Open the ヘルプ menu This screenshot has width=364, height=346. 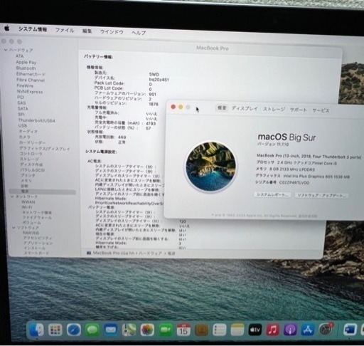point(139,33)
